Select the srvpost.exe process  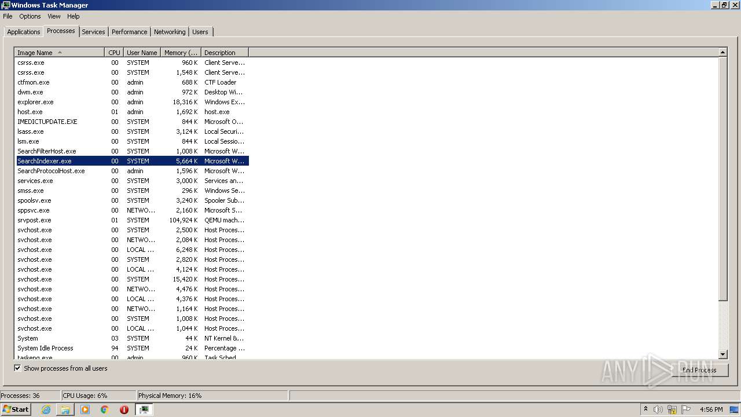coord(132,220)
